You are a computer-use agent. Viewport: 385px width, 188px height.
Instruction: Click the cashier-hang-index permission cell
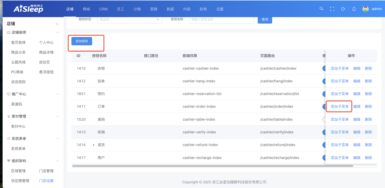[x=199, y=81]
